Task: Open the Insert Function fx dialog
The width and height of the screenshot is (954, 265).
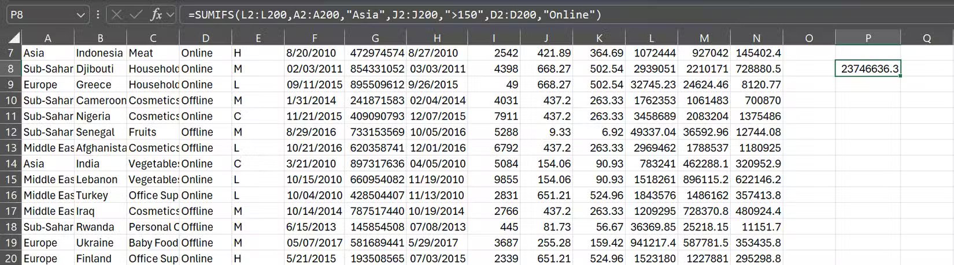Action: (156, 14)
